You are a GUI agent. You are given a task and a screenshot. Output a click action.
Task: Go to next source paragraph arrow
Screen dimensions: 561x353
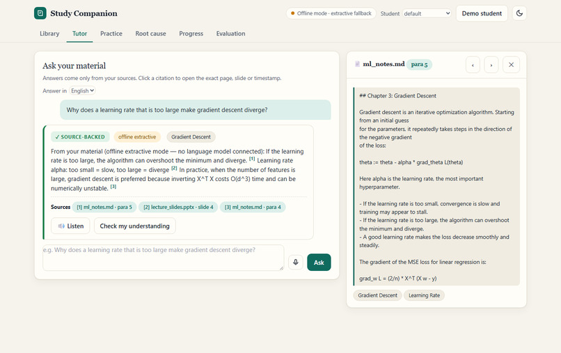tap(491, 65)
